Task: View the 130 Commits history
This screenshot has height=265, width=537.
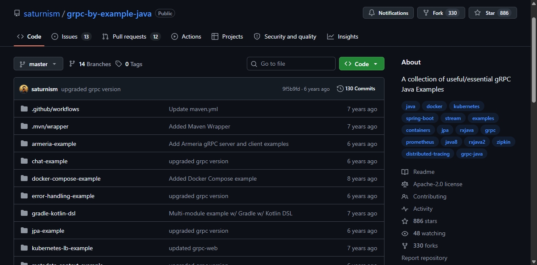Action: tap(356, 89)
